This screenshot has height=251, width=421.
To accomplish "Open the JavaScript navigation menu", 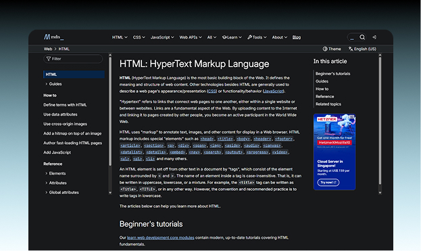I will [x=162, y=37].
